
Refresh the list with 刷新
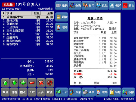tap(62, 17)
